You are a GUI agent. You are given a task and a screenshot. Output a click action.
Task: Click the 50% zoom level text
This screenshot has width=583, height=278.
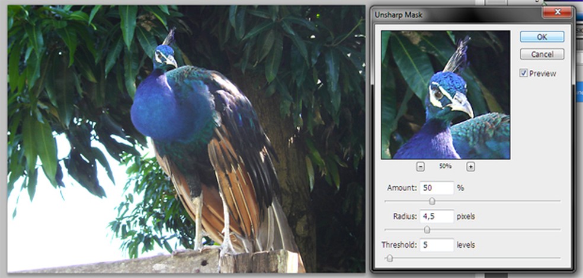445,167
